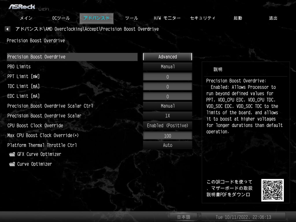This screenshot has height=222, width=296.
Task: Click the PPT Limit value field
Action: (x=167, y=77)
